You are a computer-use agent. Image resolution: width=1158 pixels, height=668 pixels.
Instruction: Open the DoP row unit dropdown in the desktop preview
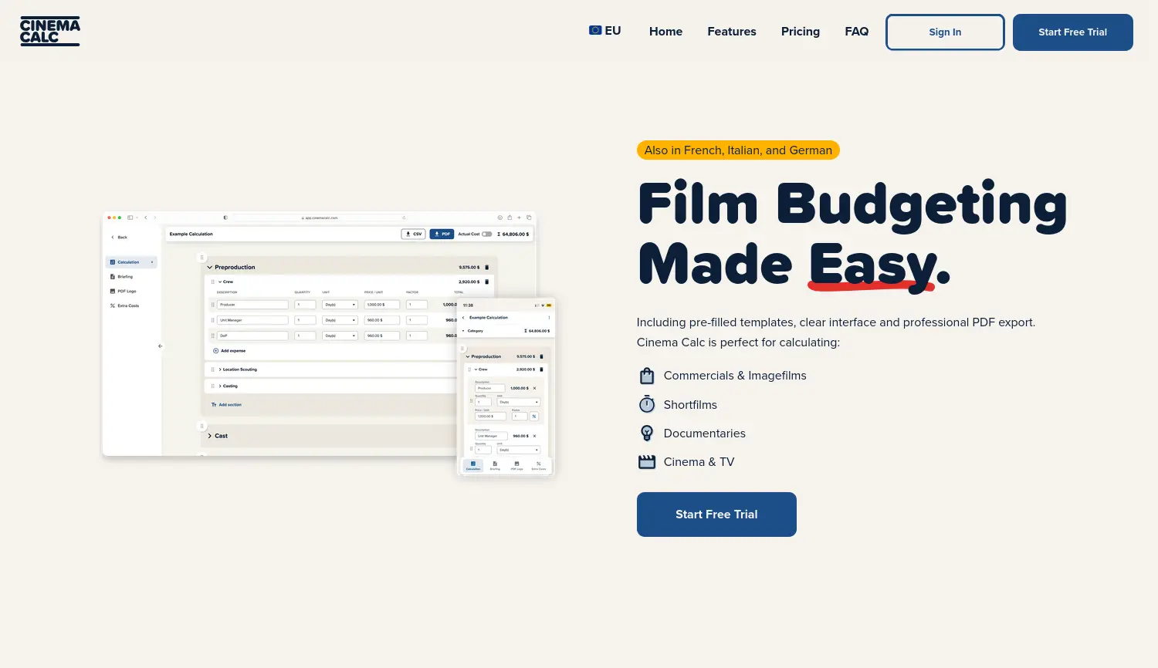340,336
